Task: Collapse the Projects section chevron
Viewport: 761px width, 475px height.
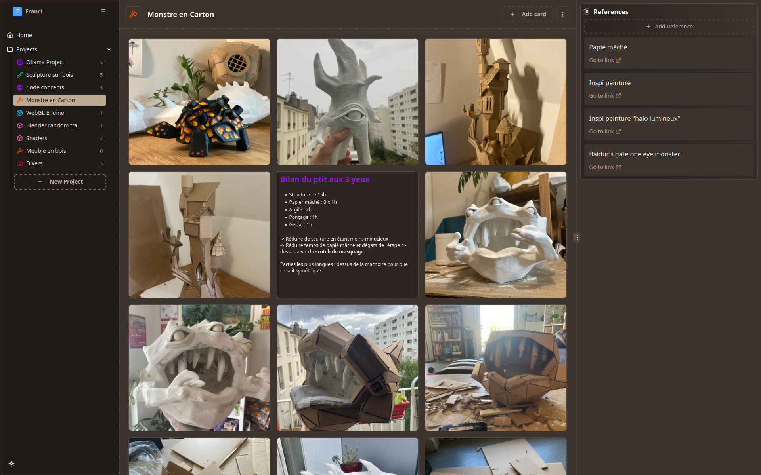Action: [109, 49]
